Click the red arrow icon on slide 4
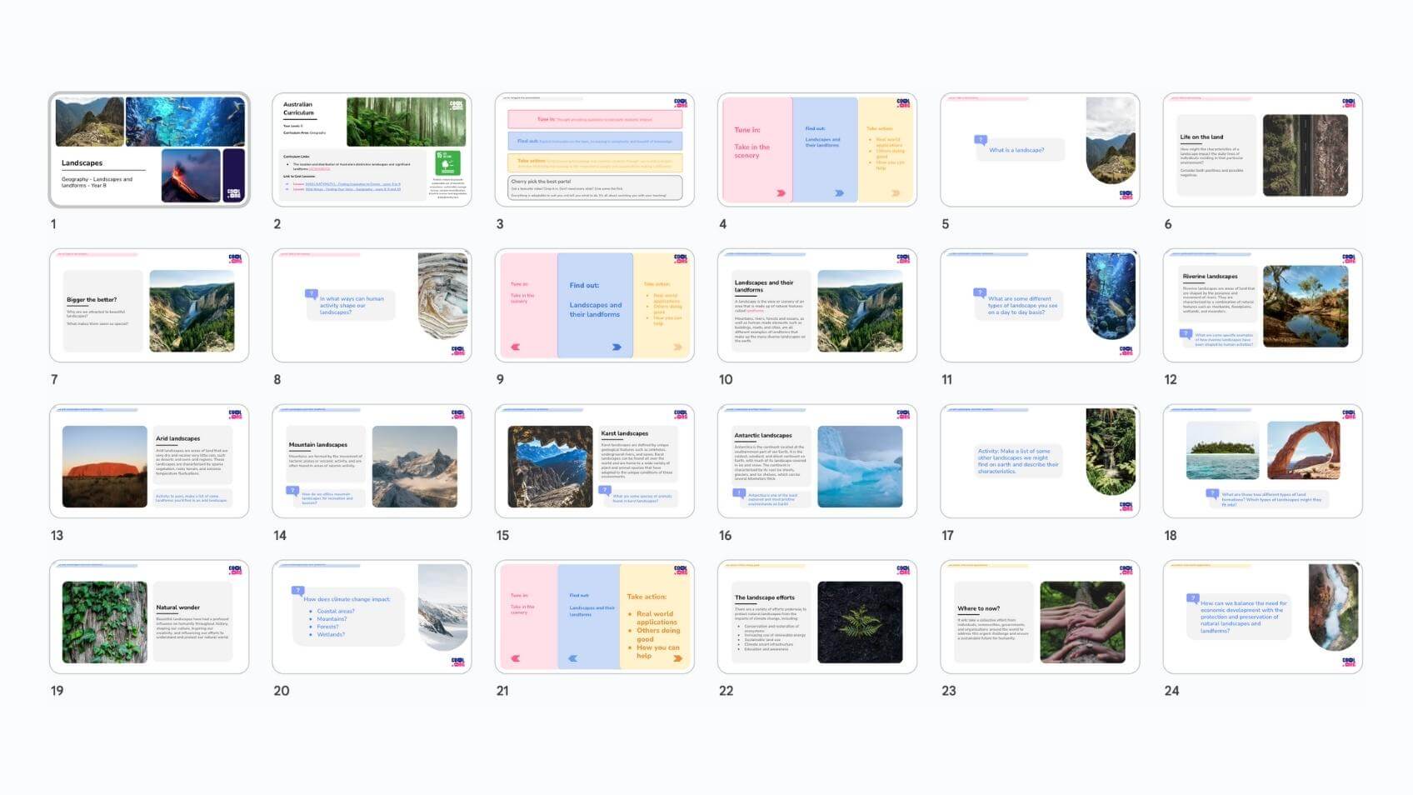The width and height of the screenshot is (1413, 795). [x=781, y=192]
